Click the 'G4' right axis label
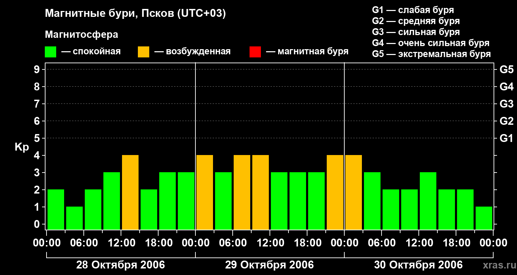This screenshot has width=517, height=275. click(x=506, y=87)
